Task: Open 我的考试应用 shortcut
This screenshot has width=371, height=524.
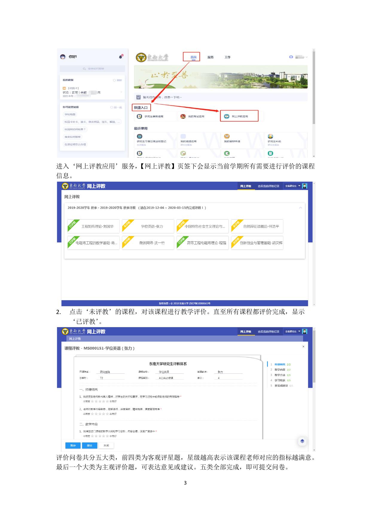Action: tap(196, 116)
